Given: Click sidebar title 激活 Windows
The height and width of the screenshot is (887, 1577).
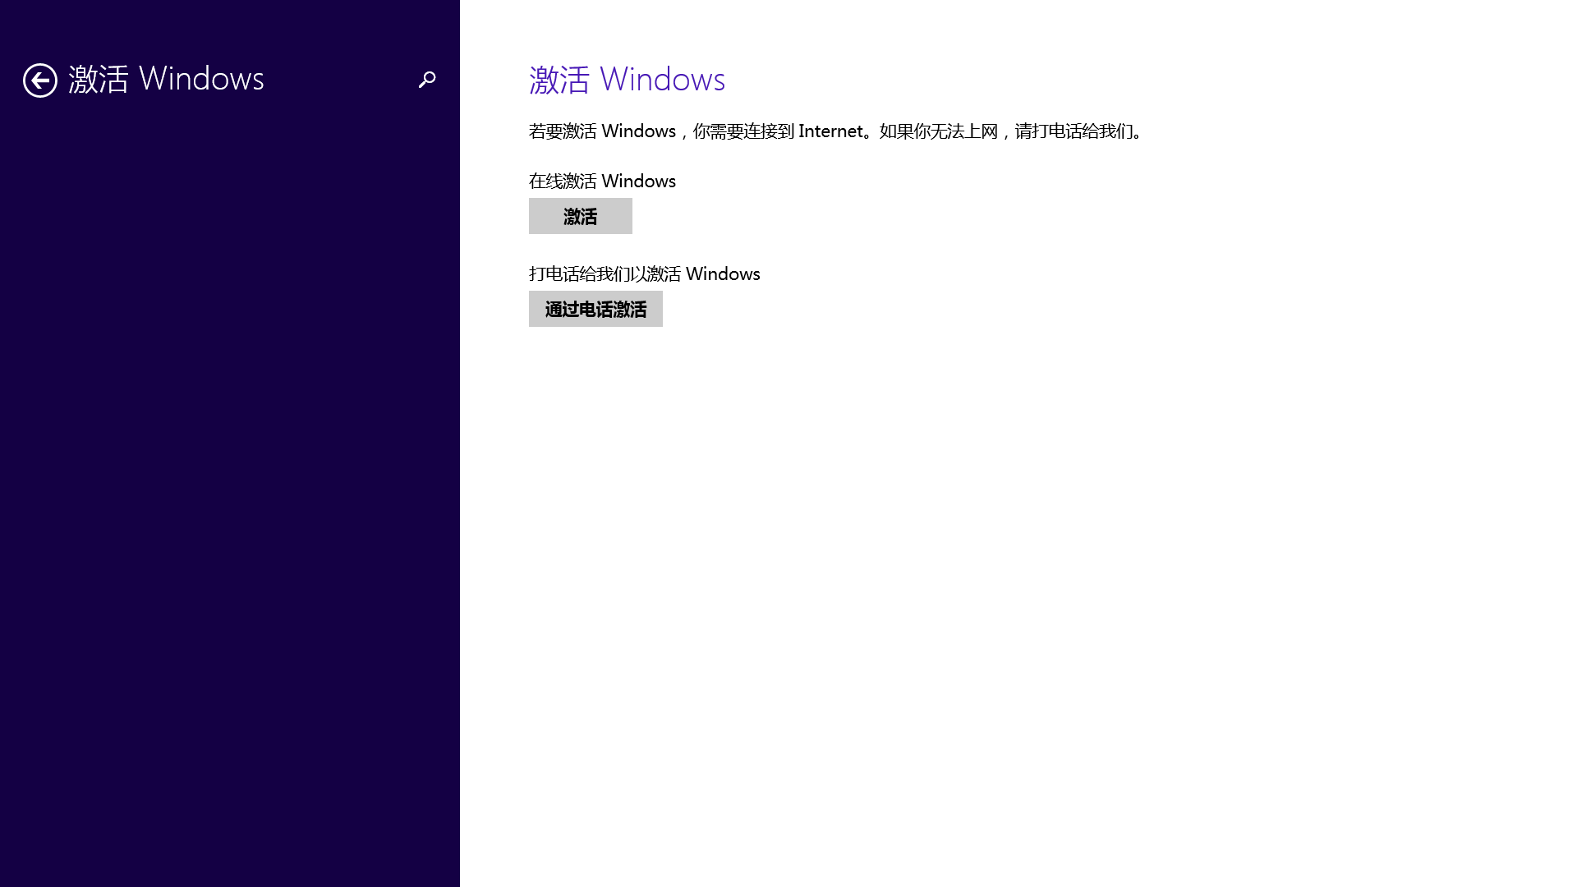Looking at the screenshot, I should tap(166, 80).
